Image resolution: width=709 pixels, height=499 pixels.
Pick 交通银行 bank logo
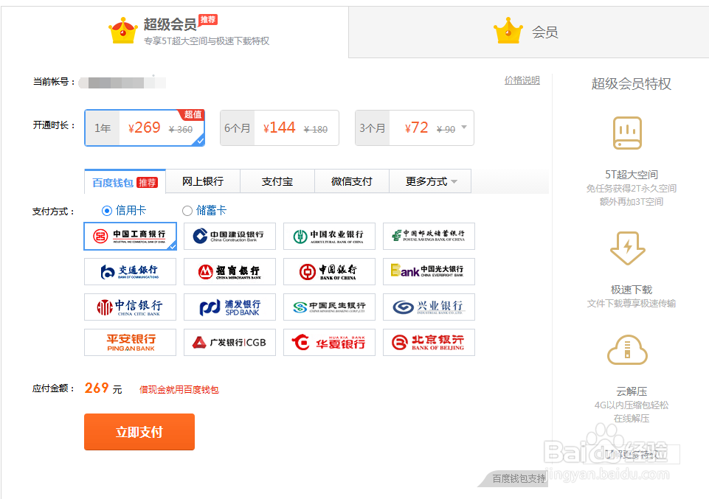click(131, 271)
